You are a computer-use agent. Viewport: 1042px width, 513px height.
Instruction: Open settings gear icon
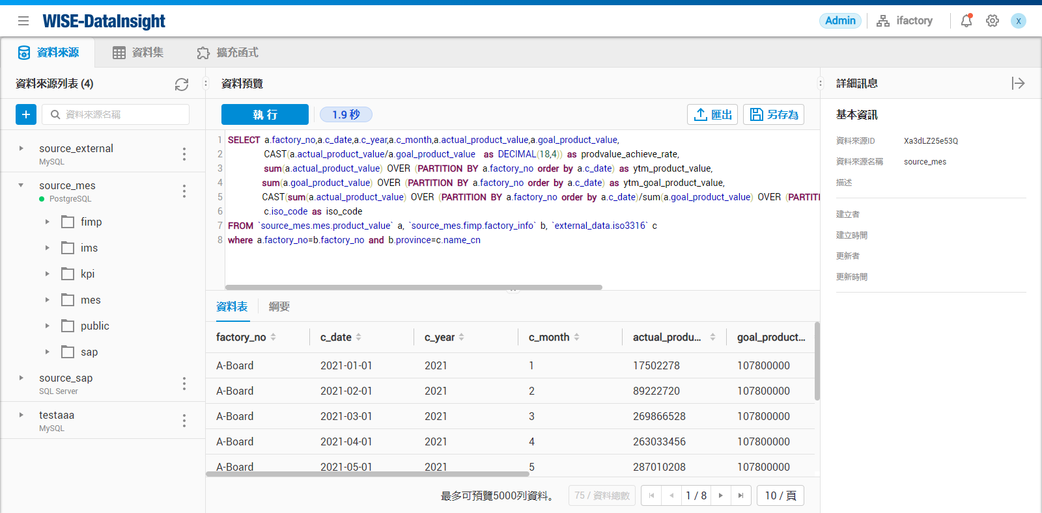(x=993, y=21)
